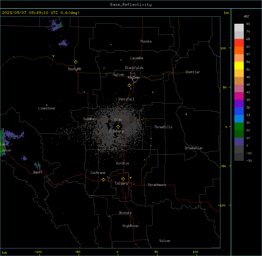Click the magenta 42 dBZ color swatch

(239, 96)
